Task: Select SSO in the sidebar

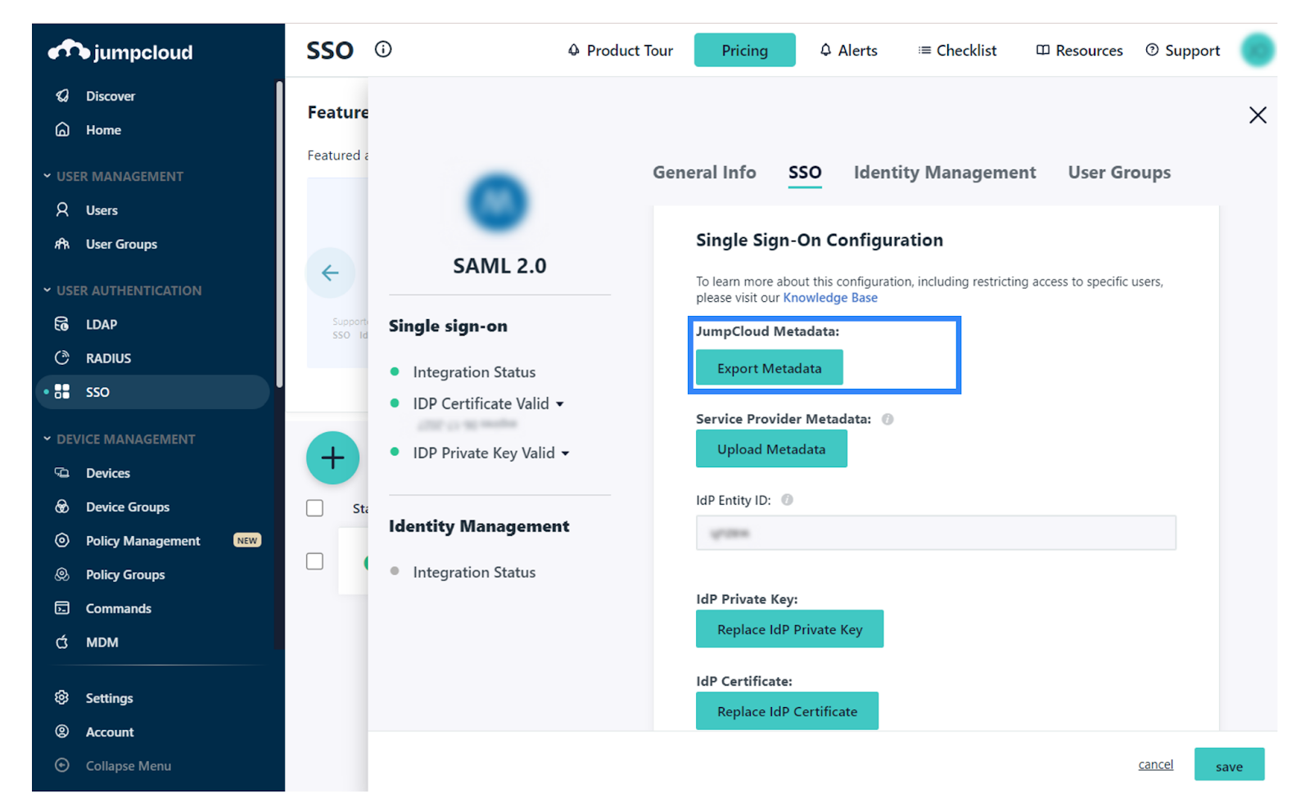Action: pyautogui.click(x=152, y=392)
